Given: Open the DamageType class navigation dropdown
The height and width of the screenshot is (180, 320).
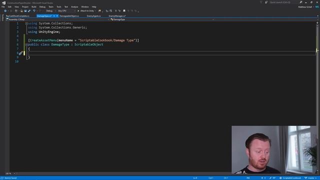Looking at the screenshot, I should 162,19.
